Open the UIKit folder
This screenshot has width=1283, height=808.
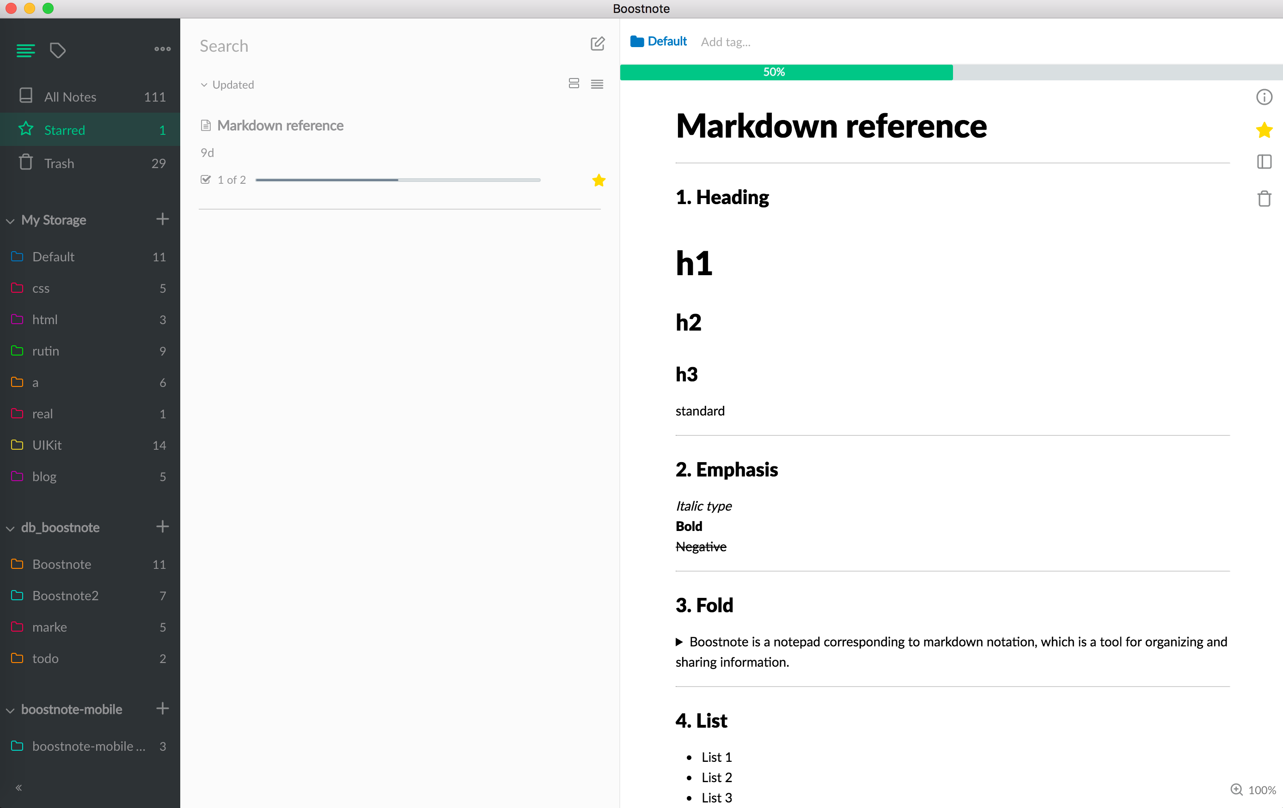click(x=90, y=445)
